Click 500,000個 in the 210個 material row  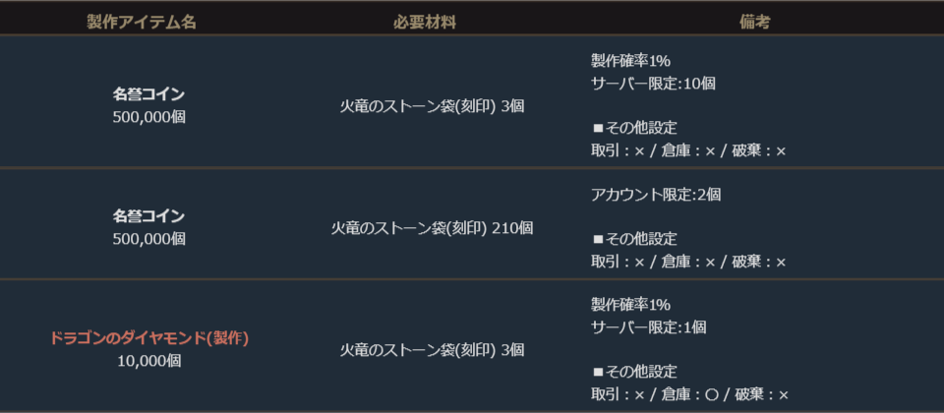click(148, 239)
